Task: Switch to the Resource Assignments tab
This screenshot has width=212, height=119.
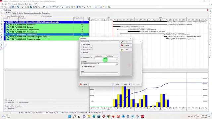Action: [x=32, y=13]
